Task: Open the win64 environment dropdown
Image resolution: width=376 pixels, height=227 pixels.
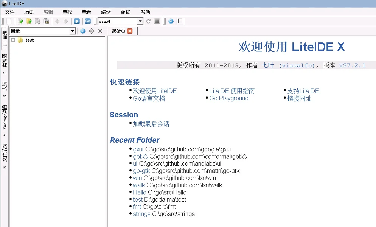Action: 140,21
